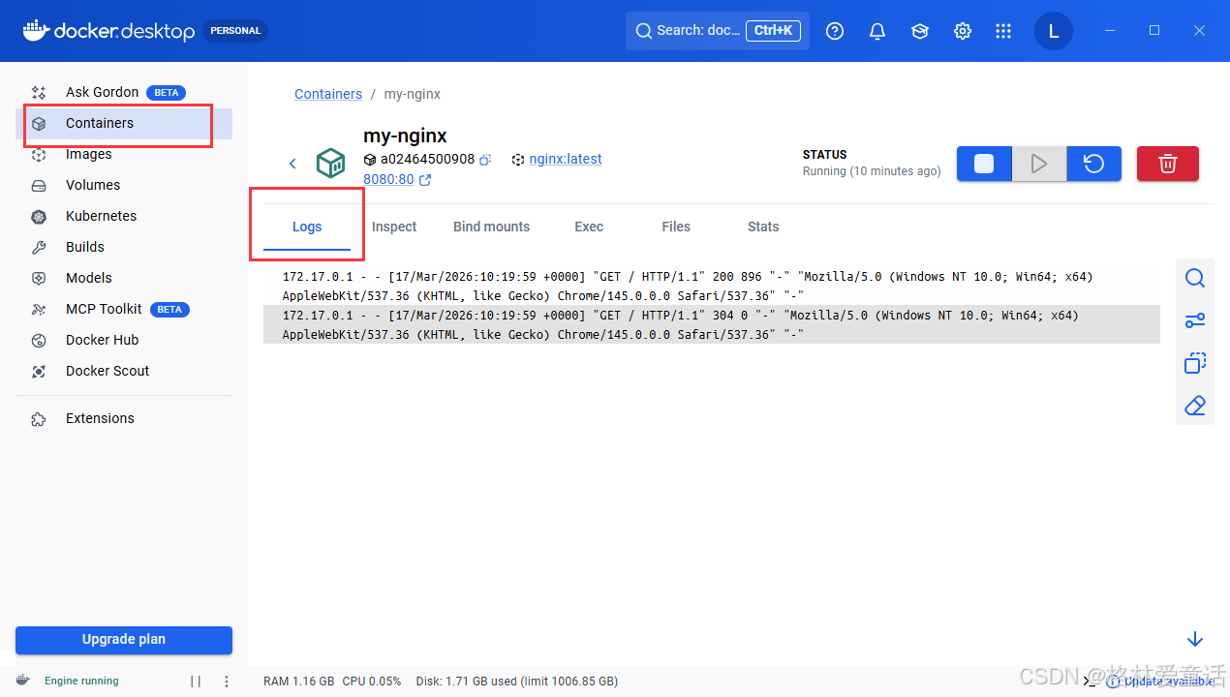Open the engine options three-dot menu
Viewport: 1230px width, 697px height.
(227, 682)
